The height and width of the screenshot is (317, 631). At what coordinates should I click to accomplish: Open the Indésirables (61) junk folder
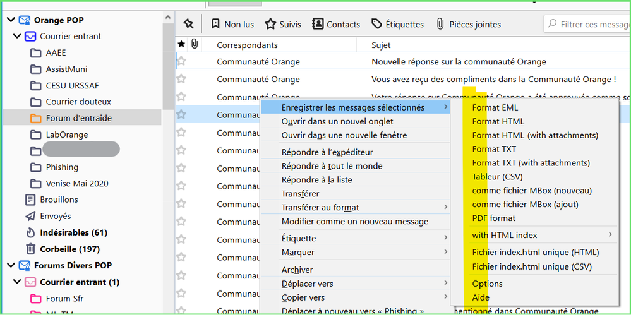pyautogui.click(x=73, y=232)
